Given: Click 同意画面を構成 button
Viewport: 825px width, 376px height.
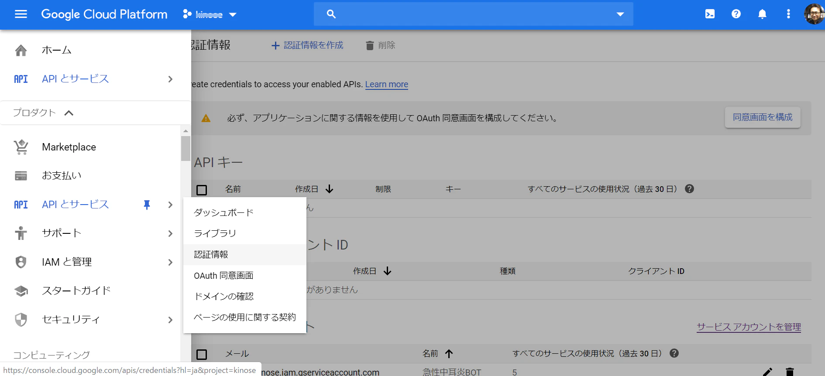Looking at the screenshot, I should tap(763, 117).
